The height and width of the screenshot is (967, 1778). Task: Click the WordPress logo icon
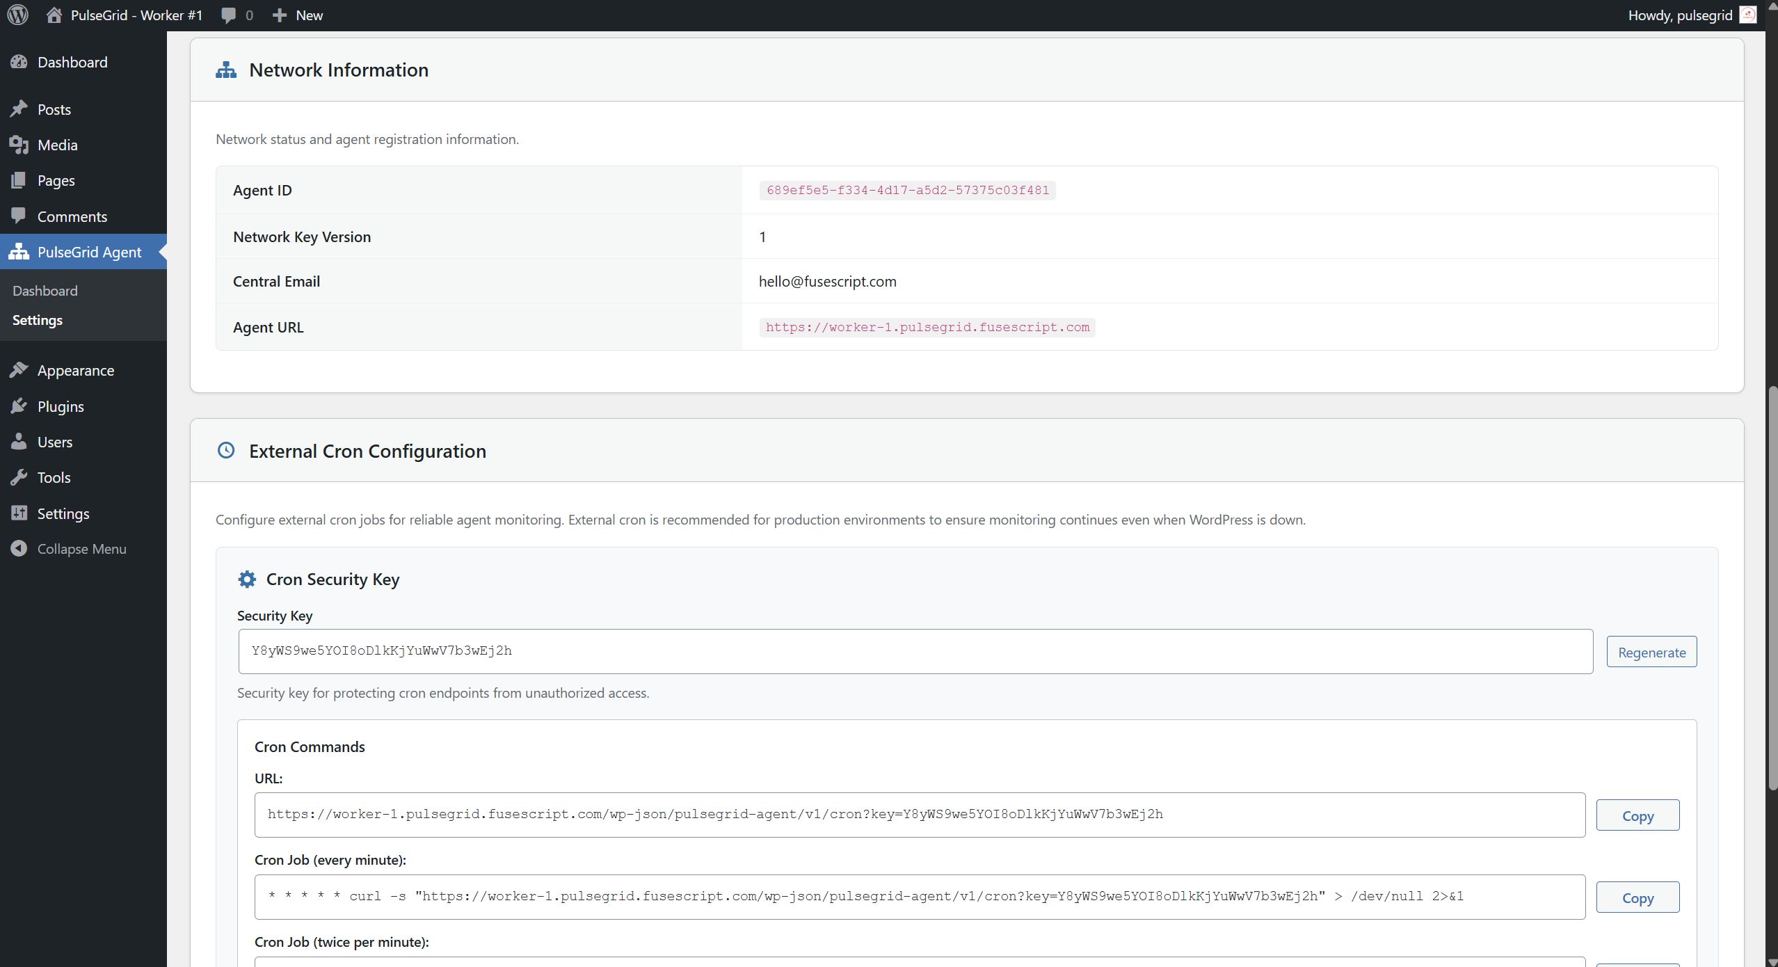(x=18, y=15)
